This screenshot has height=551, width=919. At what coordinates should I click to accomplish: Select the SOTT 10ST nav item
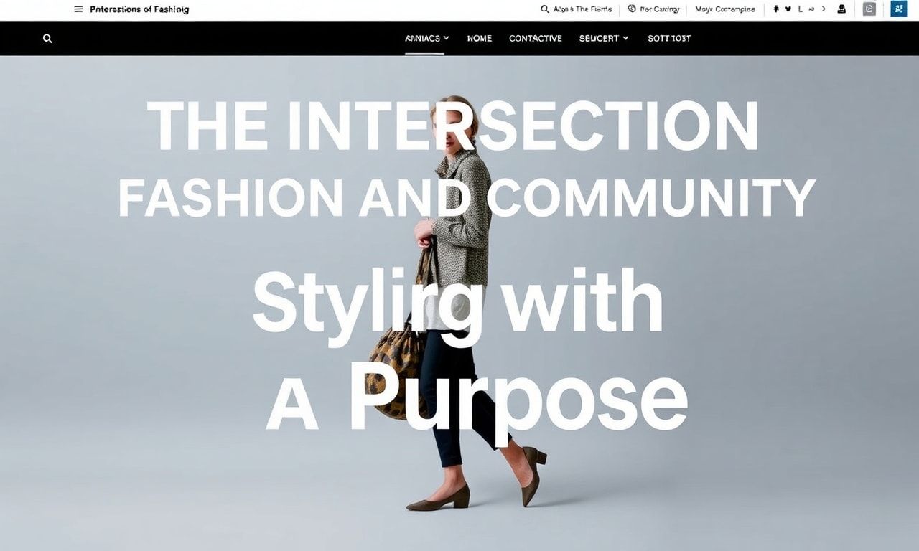[669, 39]
